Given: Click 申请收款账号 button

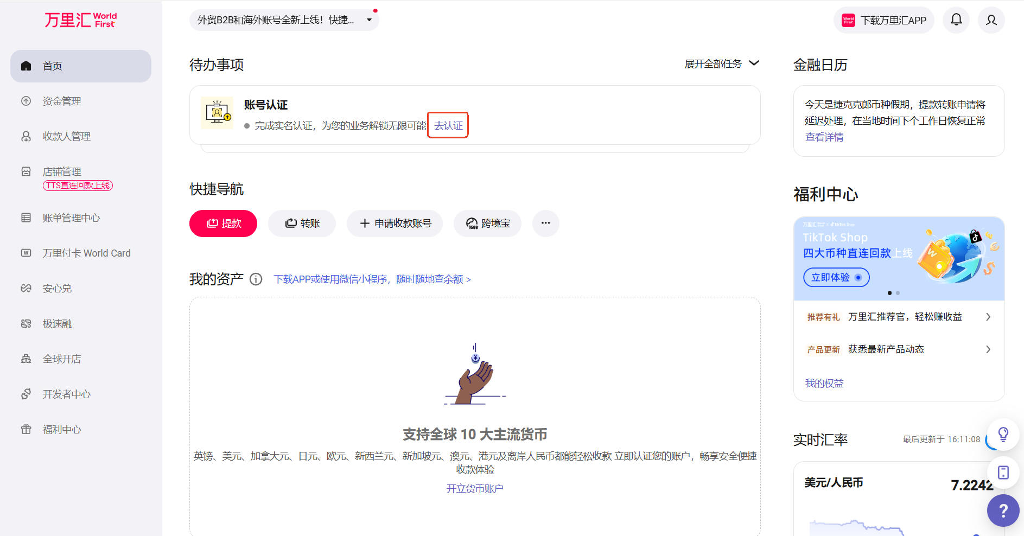Looking at the screenshot, I should [395, 223].
